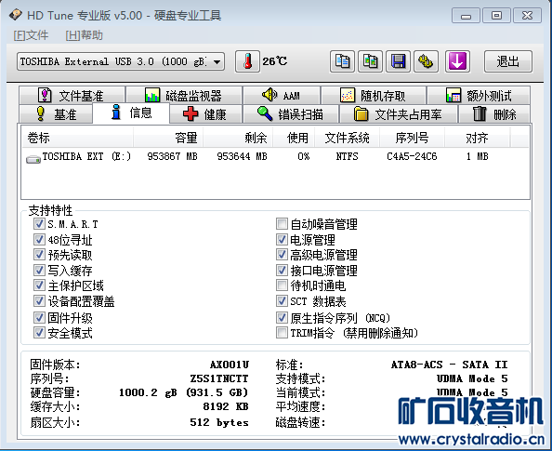The image size is (552, 451).
Task: Click the 文件系统 column header
Action: [348, 138]
